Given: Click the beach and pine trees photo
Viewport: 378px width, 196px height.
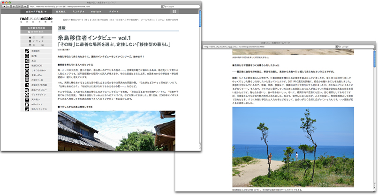Looking at the screenshot, I should coord(293,147).
